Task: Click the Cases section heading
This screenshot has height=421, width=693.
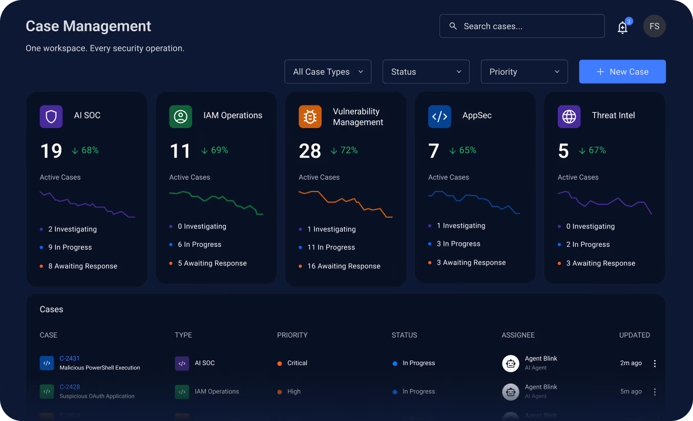Action: [52, 309]
